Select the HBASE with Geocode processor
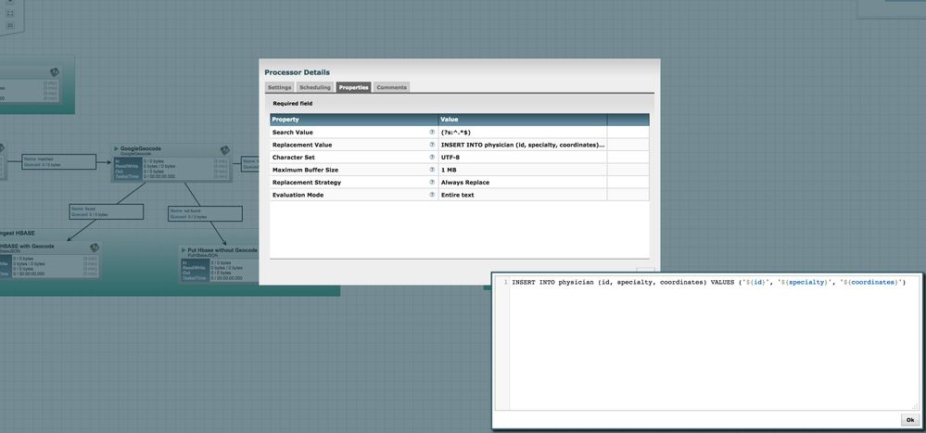This screenshot has width=926, height=433. coord(50,260)
